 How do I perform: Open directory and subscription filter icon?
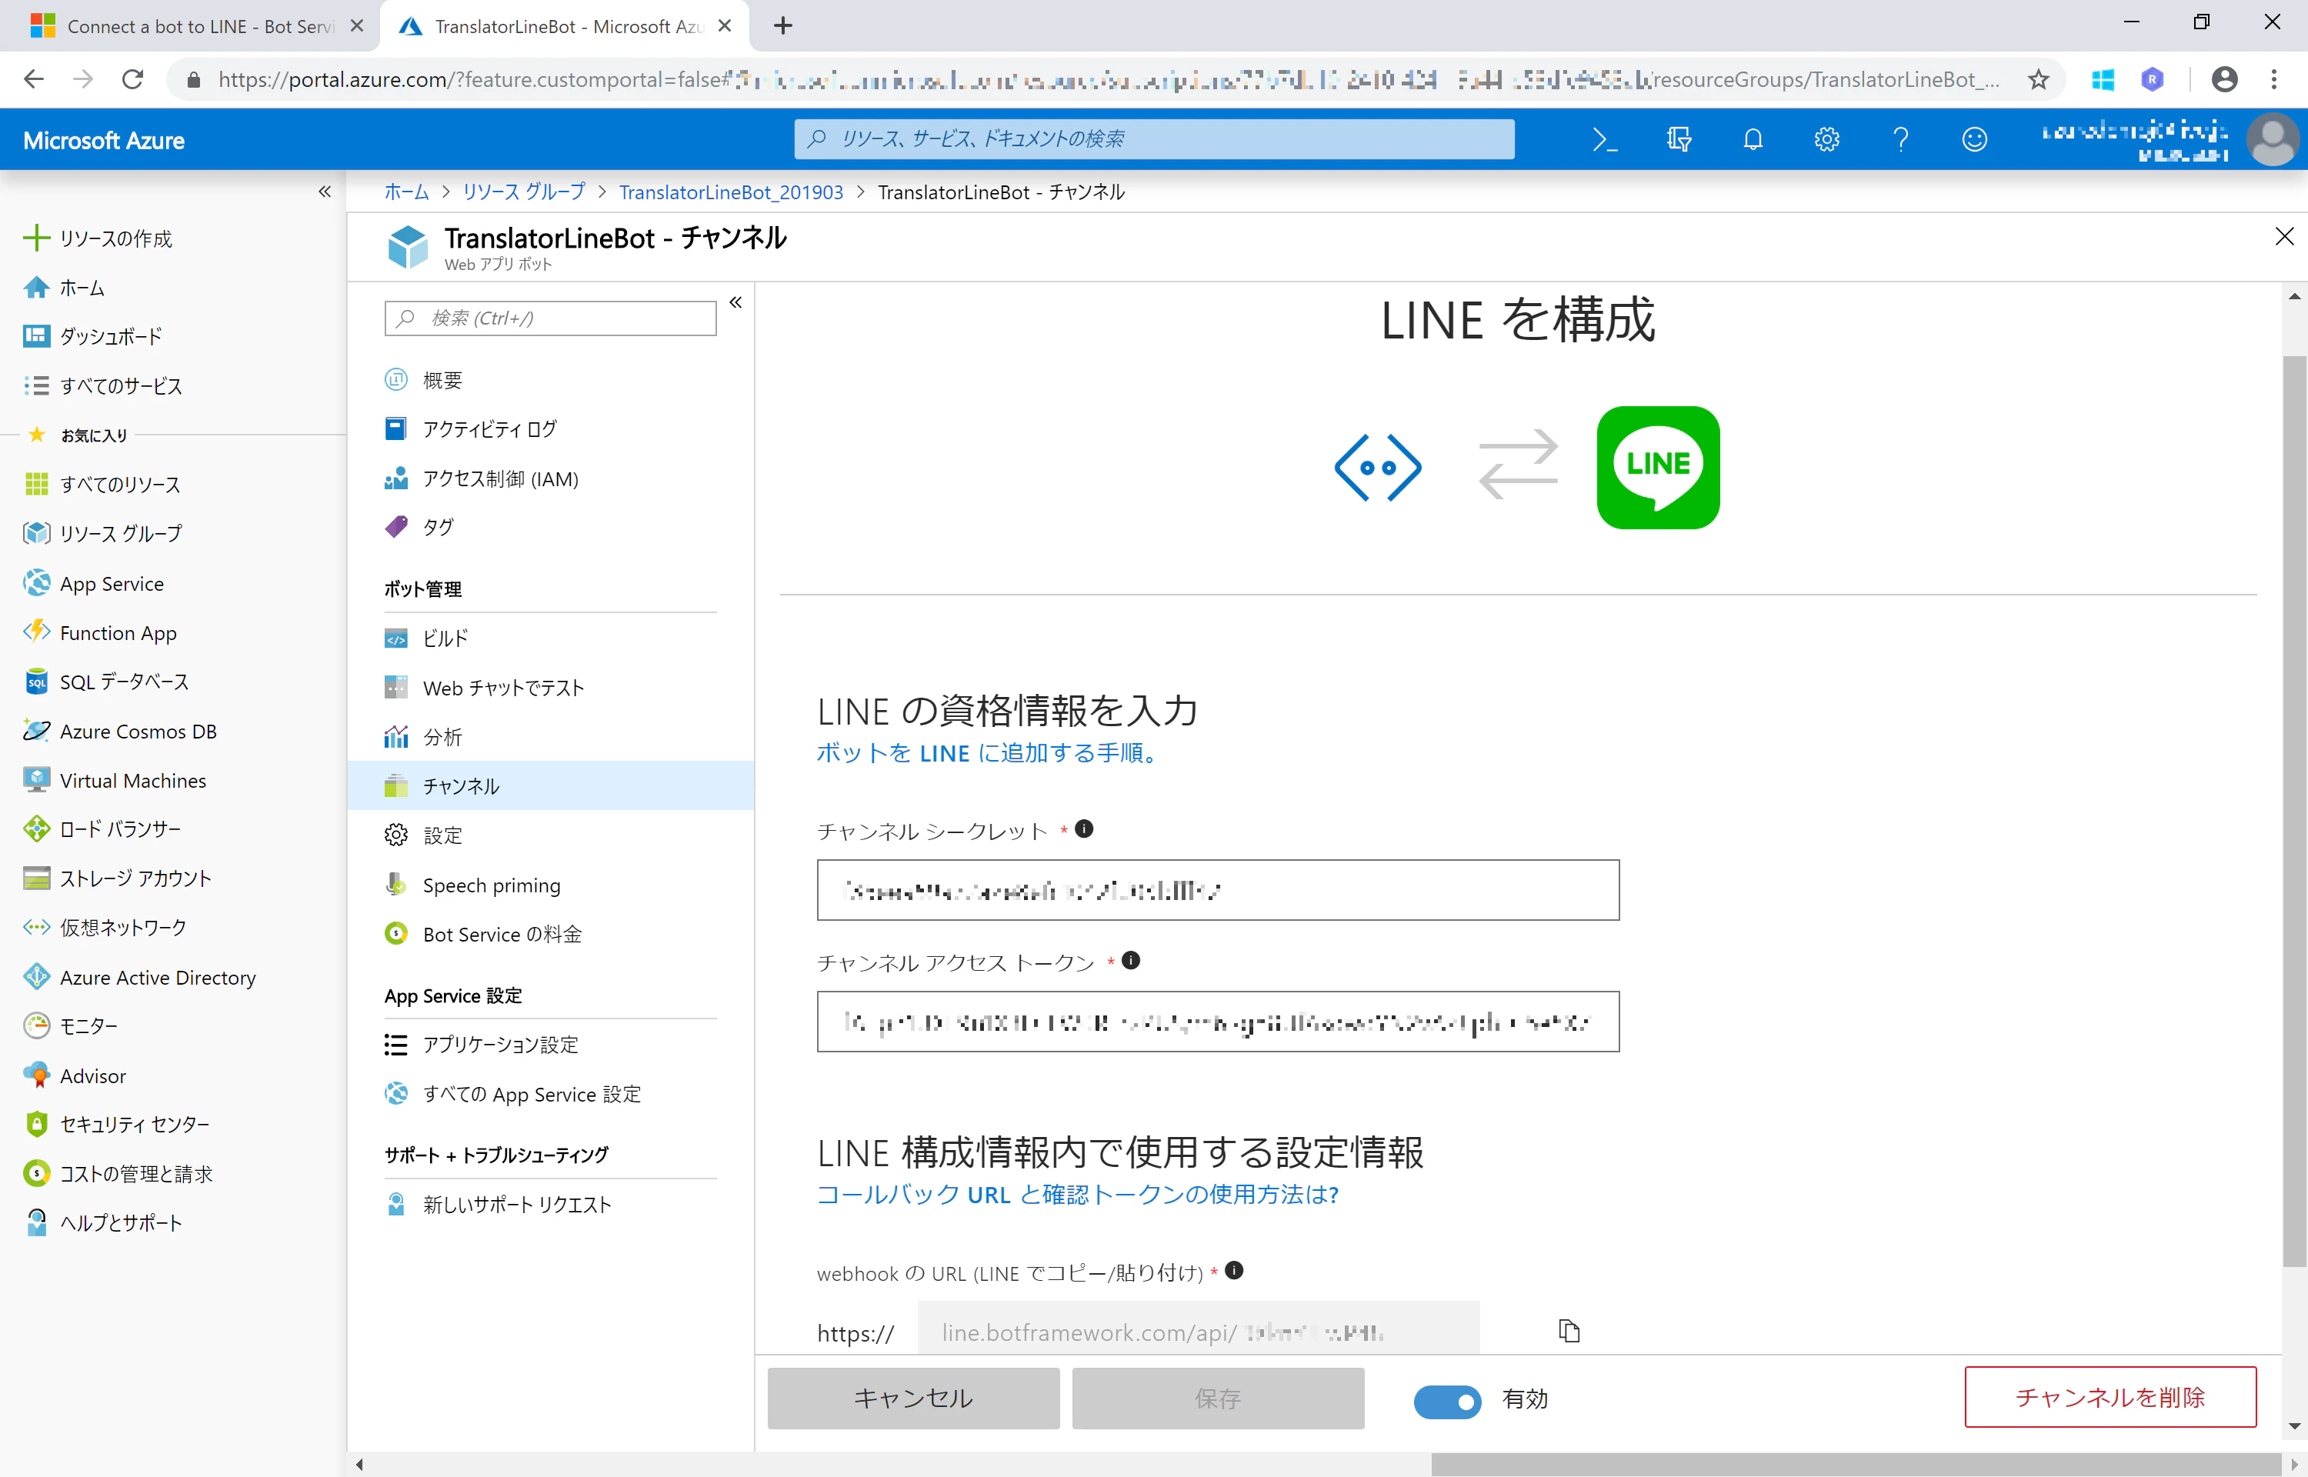[x=1679, y=140]
